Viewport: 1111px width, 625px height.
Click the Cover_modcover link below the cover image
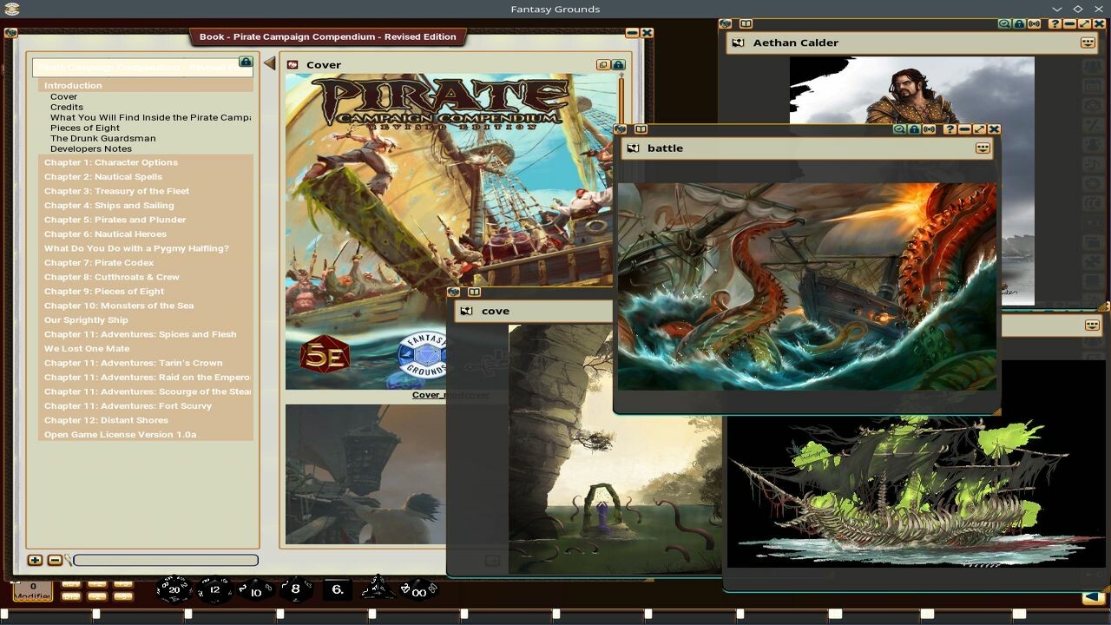450,394
